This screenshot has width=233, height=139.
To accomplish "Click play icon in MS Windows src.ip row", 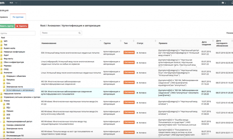I will pyautogui.click(x=137, y=103).
